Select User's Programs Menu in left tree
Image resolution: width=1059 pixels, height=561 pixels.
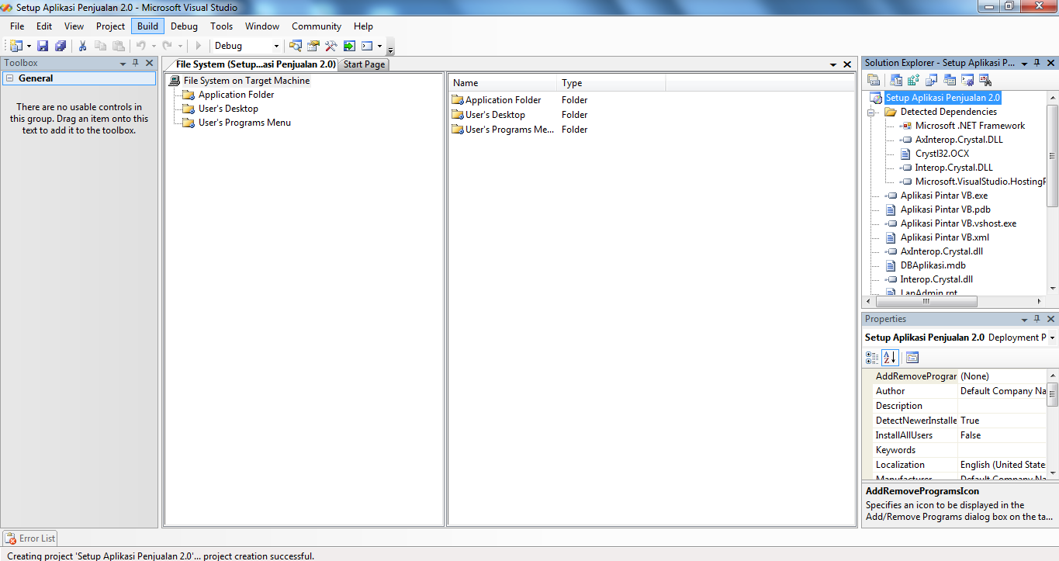(x=244, y=123)
